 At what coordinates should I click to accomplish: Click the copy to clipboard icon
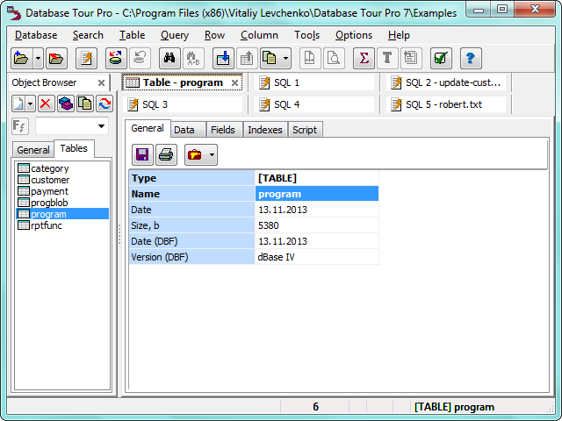tap(270, 58)
